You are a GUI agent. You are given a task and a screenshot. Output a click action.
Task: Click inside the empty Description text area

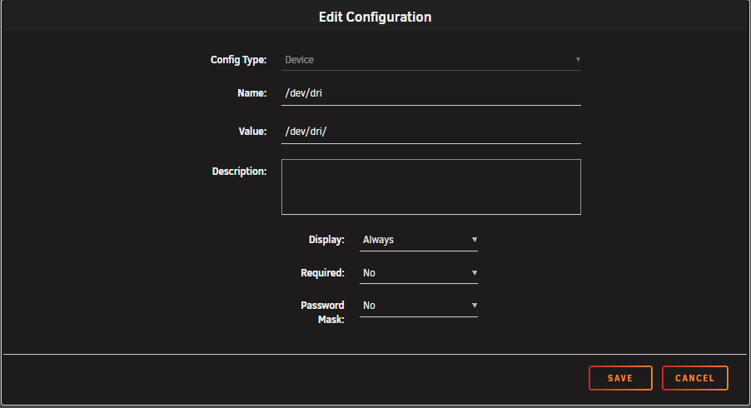coord(430,187)
